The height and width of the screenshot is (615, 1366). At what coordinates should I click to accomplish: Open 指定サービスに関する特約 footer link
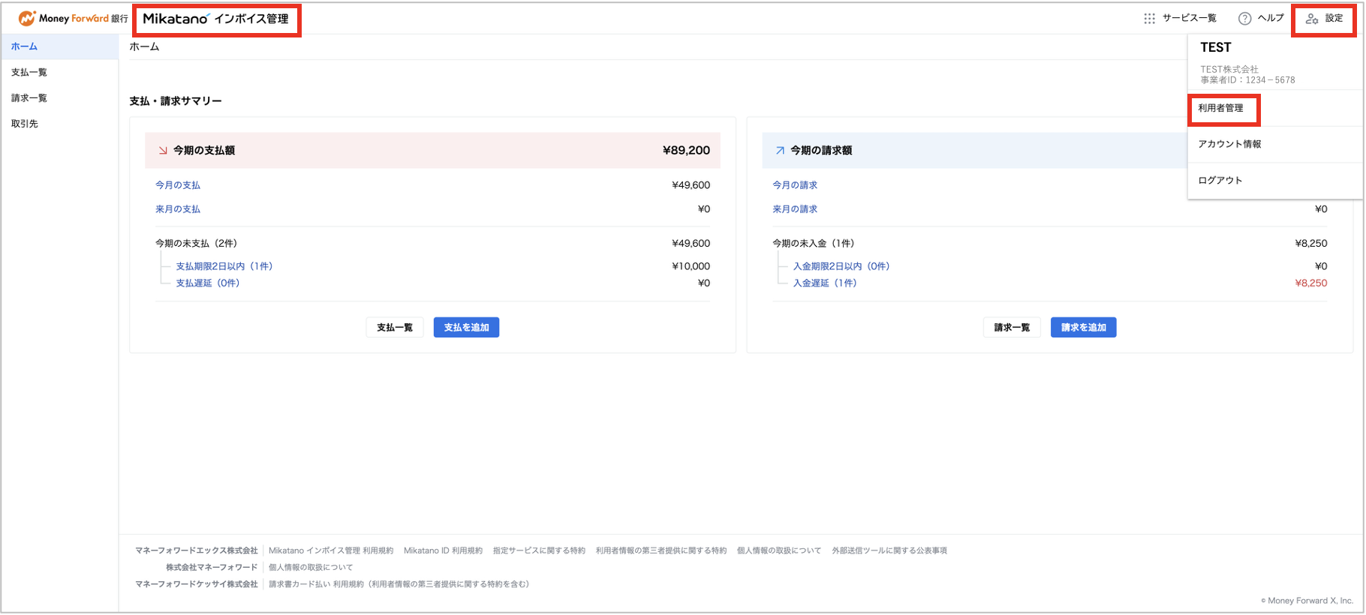539,550
